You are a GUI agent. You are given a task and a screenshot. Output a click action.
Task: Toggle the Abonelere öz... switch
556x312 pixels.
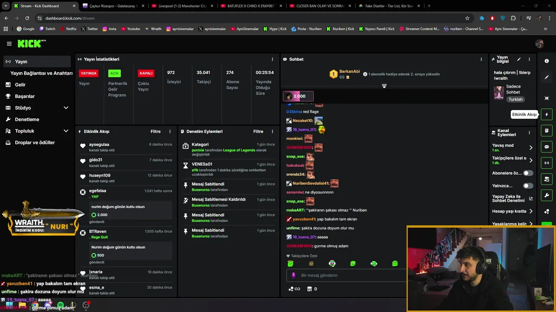(x=528, y=173)
